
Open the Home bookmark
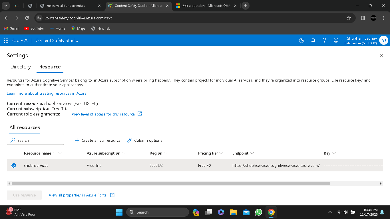(x=57, y=29)
